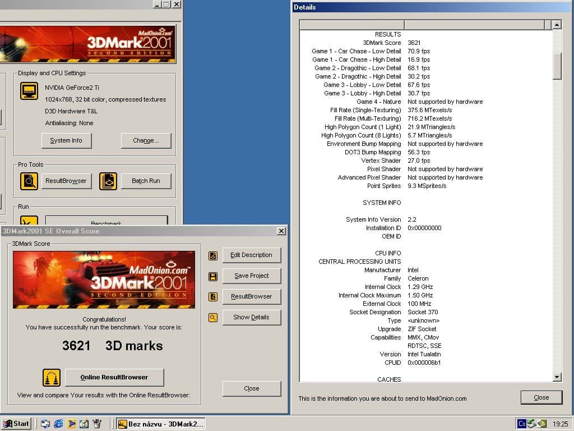This screenshot has width=574, height=431.
Task: Click the Edit Description icon in score dialog
Action: [213, 255]
